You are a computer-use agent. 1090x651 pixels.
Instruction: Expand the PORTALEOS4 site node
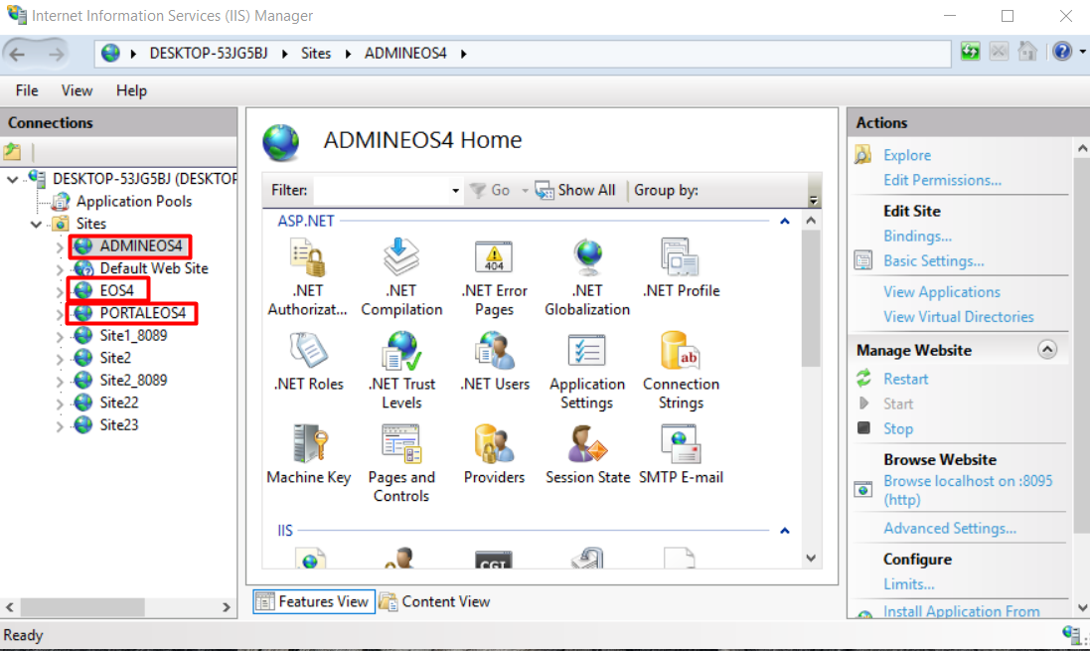click(60, 314)
